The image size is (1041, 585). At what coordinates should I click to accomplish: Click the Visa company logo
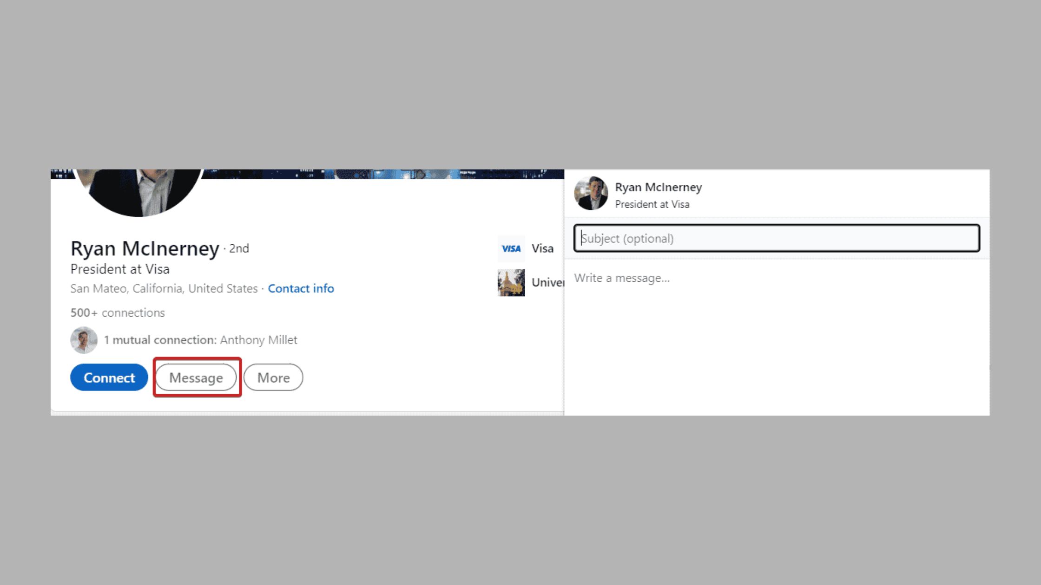tap(511, 248)
